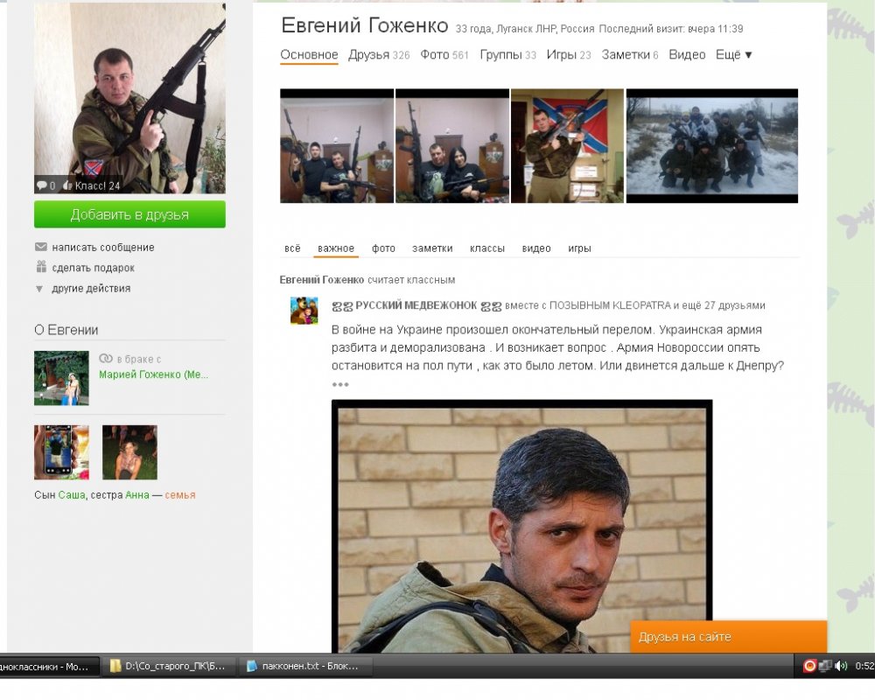Click the volume speaker tray icon
The image size is (875, 700).
coord(841,665)
